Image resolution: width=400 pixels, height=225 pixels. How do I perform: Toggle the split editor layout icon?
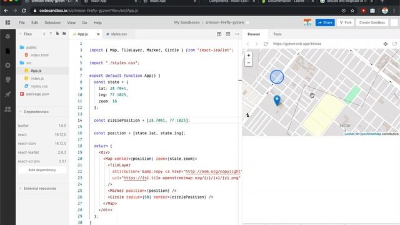219,34
